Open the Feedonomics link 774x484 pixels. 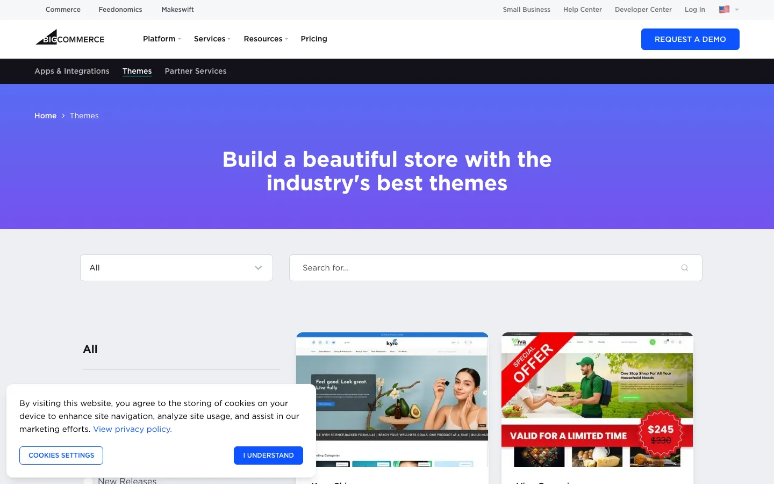click(x=120, y=9)
